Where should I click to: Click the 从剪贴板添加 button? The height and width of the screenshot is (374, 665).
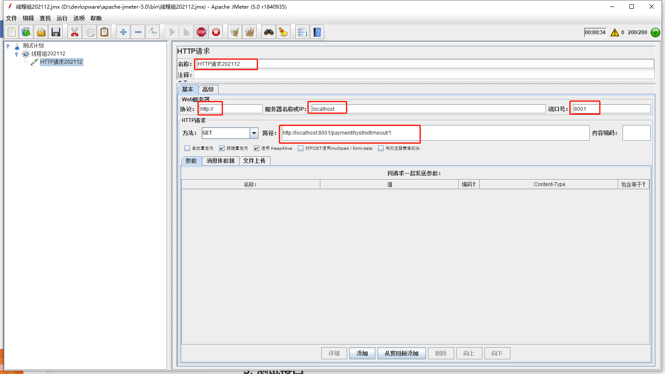coord(402,353)
